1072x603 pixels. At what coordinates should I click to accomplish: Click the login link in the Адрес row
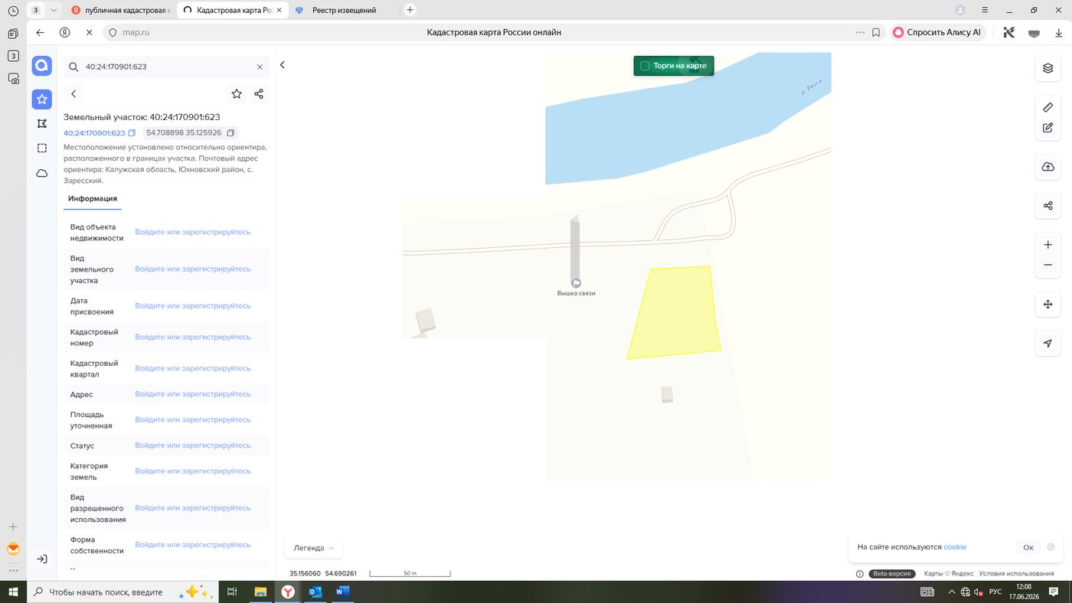coord(193,394)
